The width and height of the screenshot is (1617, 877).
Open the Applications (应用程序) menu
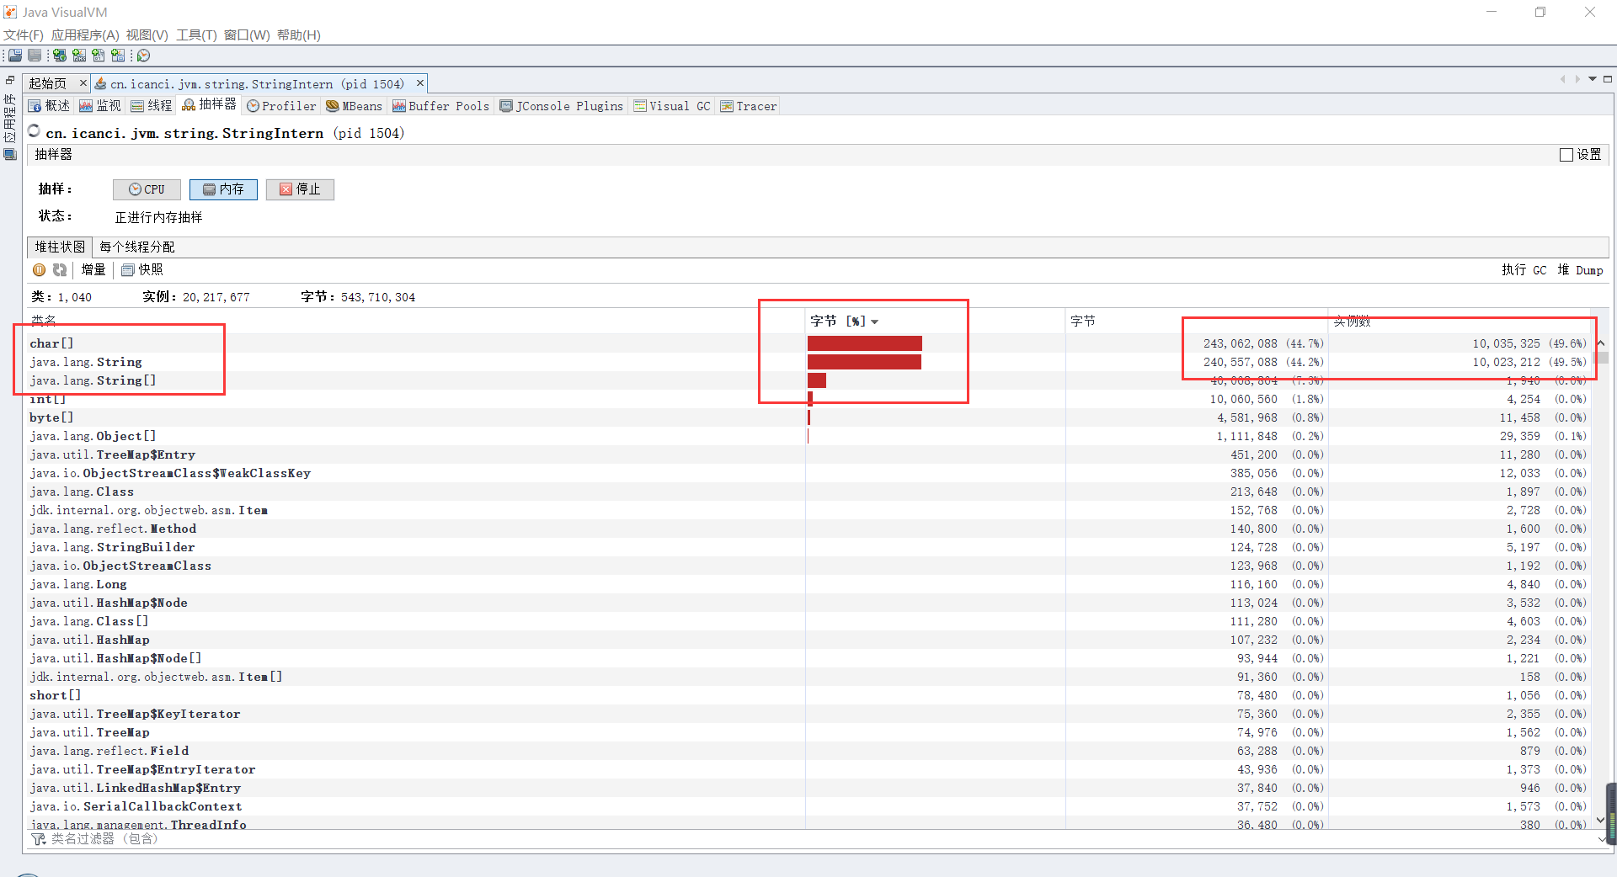tap(85, 35)
